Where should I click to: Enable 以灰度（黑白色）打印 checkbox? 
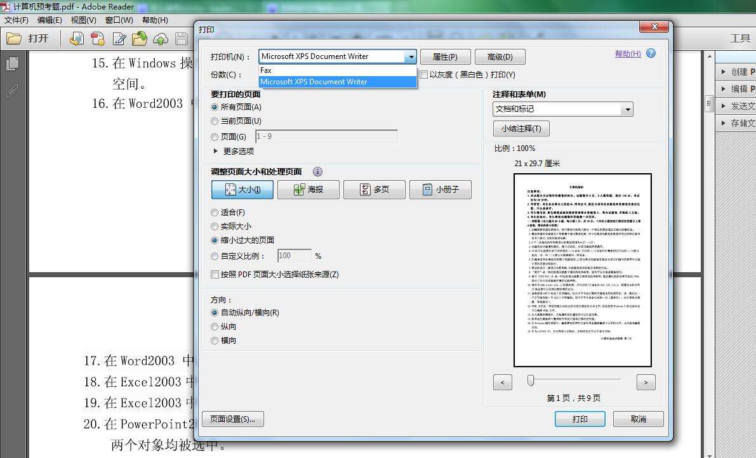[424, 75]
